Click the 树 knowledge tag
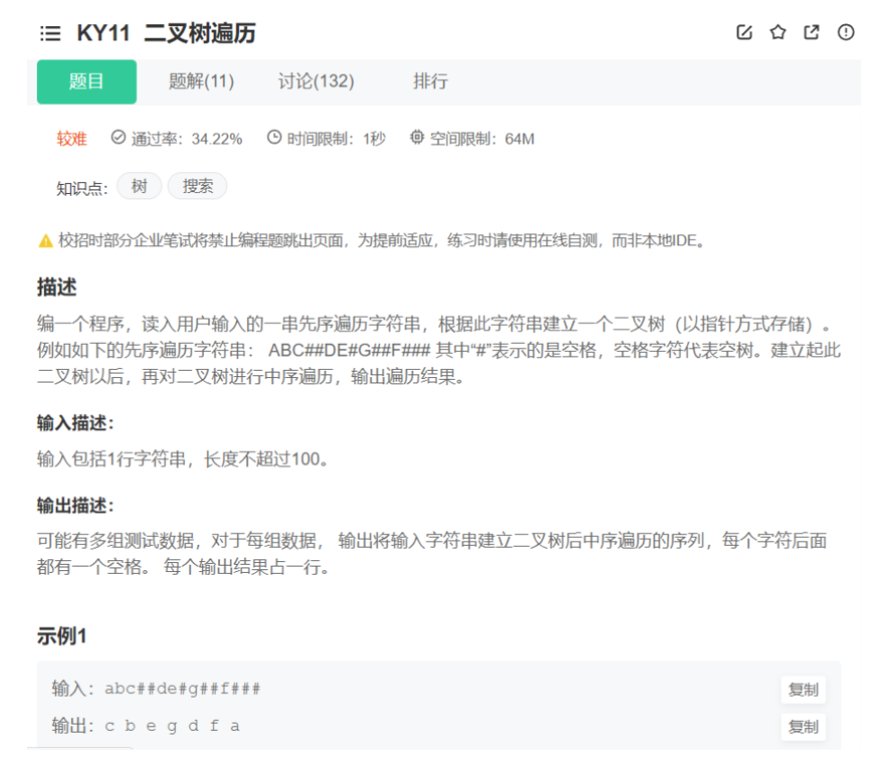 [139, 186]
